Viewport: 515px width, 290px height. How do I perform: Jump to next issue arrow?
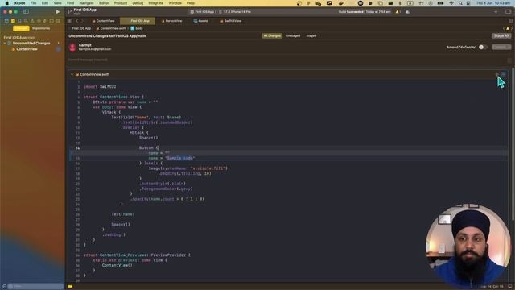pos(512,28)
